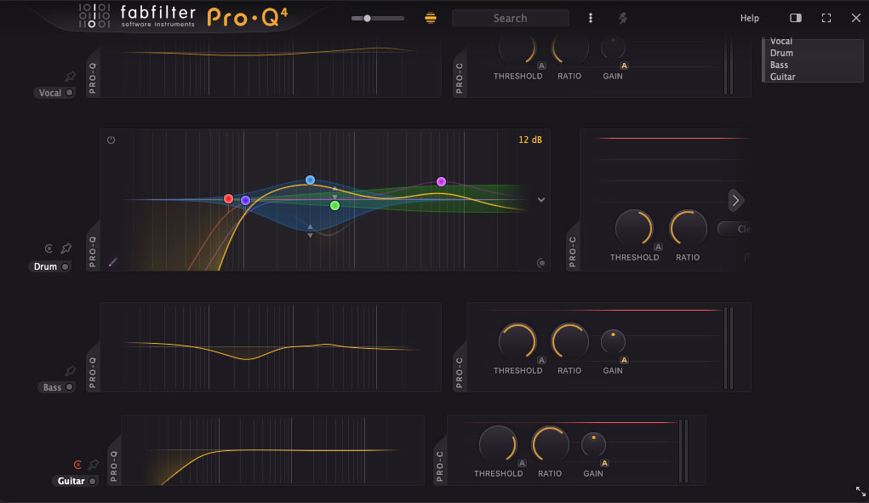The height and width of the screenshot is (503, 869).
Task: Pin the Drum instance
Action: [66, 249]
